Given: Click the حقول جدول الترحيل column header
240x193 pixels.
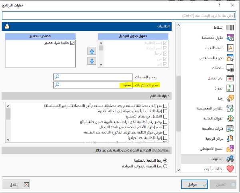Looking at the screenshot, I should [x=133, y=36].
